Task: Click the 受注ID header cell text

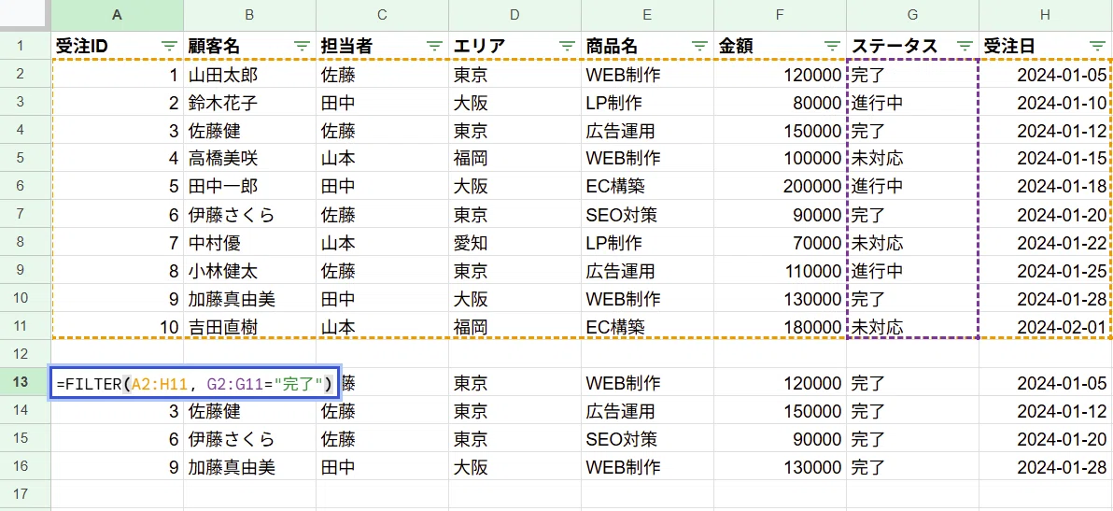Action: (x=81, y=46)
